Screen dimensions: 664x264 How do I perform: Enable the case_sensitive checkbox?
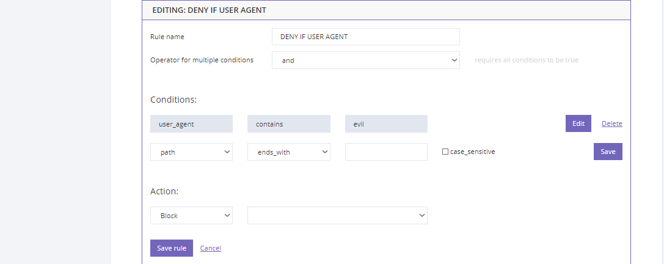pos(445,152)
